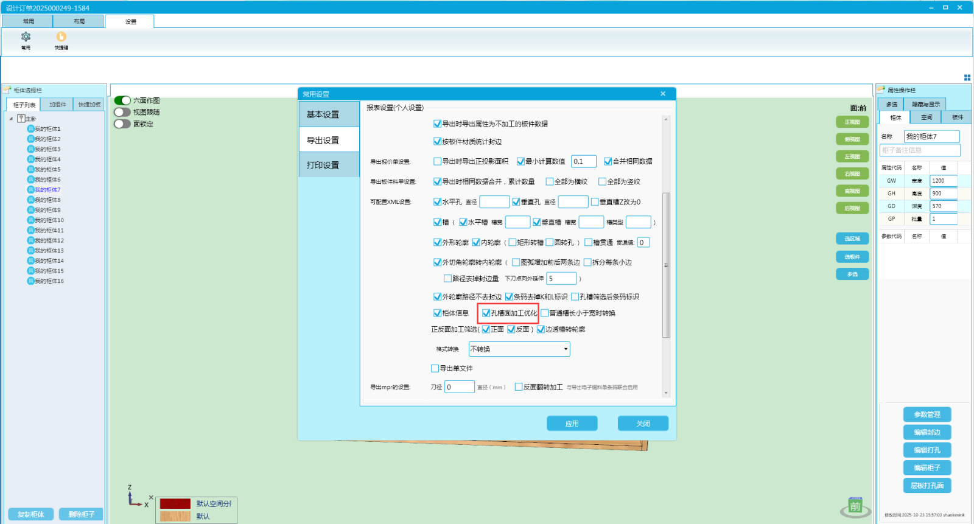Click the 快捷键 shortcut icon in ribbon

61,37
